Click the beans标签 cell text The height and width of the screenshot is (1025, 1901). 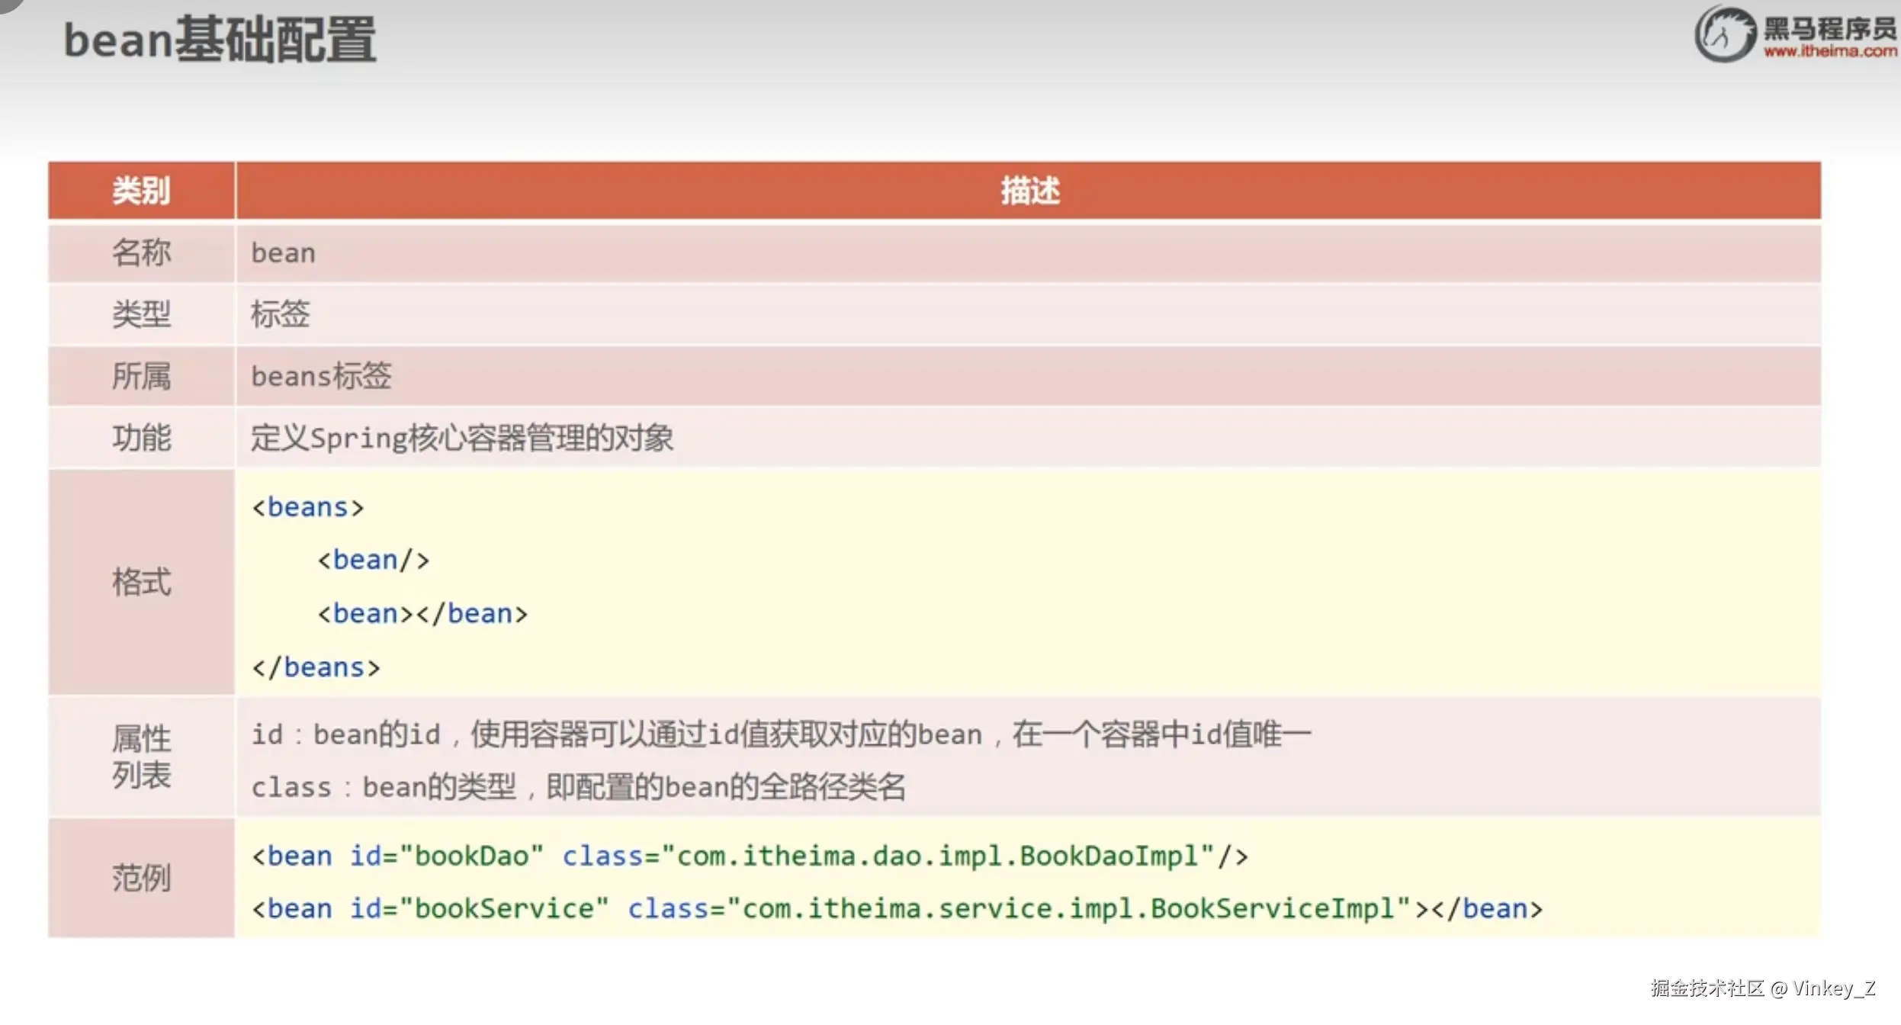click(321, 376)
